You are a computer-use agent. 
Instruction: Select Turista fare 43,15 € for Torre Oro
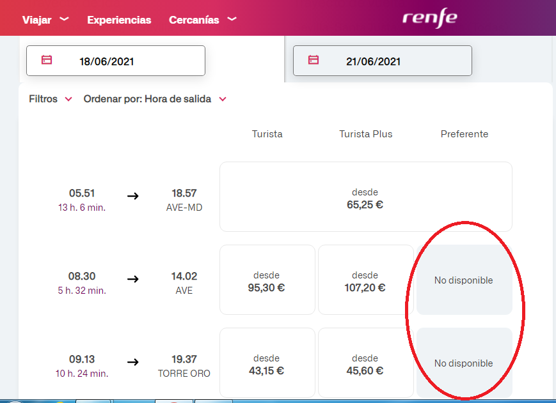267,363
